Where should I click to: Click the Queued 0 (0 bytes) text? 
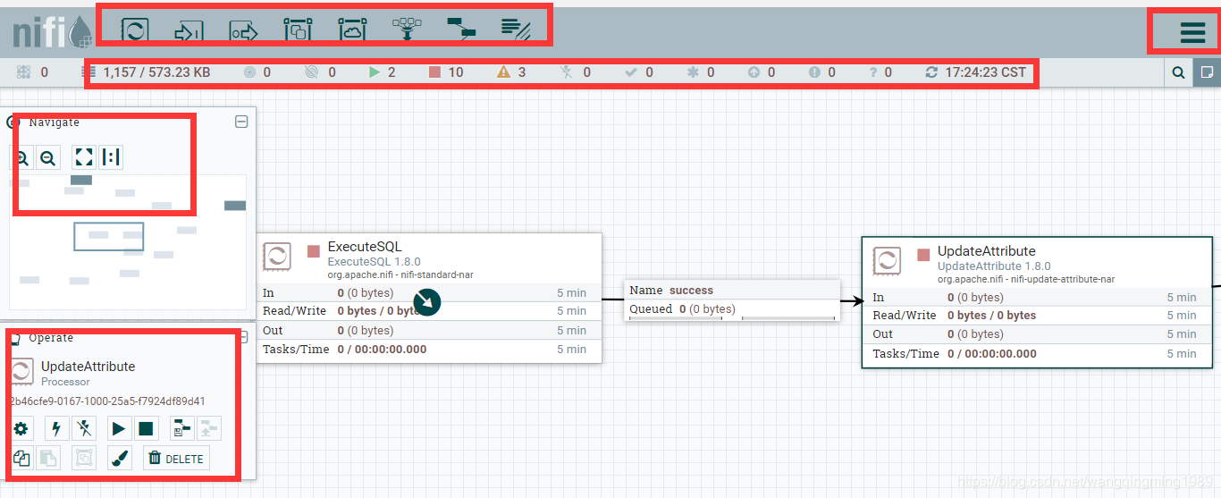pos(682,309)
